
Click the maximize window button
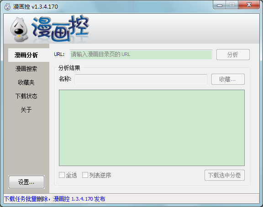(x=232, y=5)
